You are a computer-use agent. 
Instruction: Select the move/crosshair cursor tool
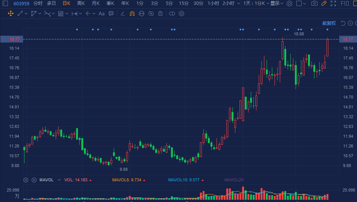11,14
